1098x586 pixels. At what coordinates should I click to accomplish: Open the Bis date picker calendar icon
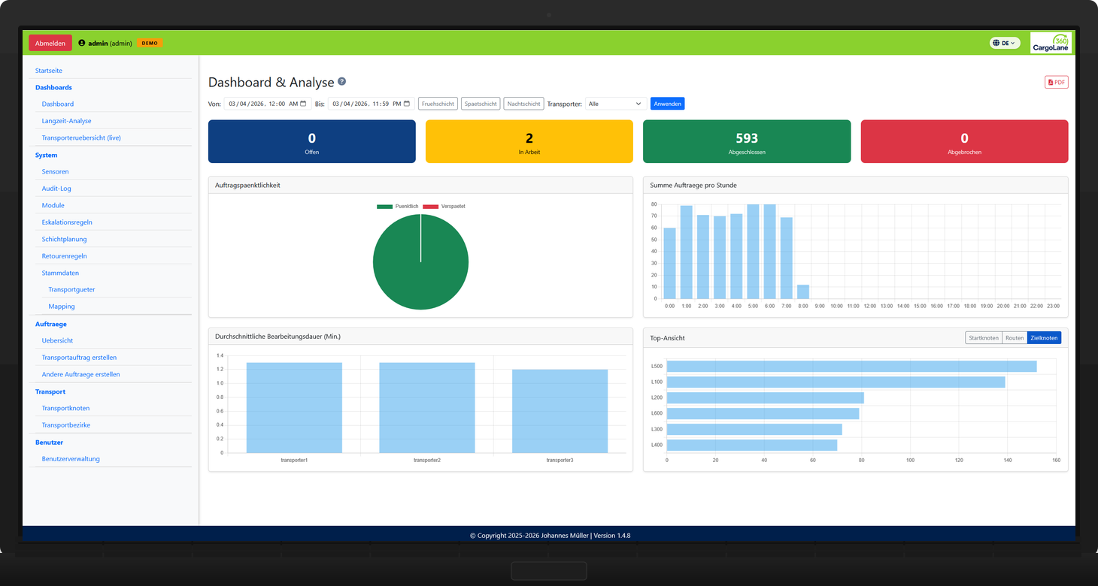pos(408,103)
